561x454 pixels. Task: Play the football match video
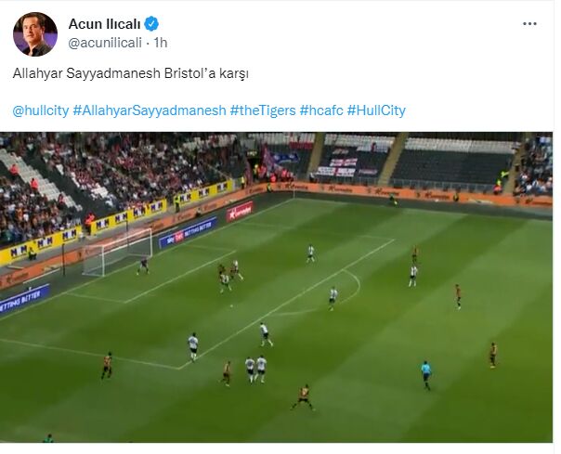(x=276, y=287)
